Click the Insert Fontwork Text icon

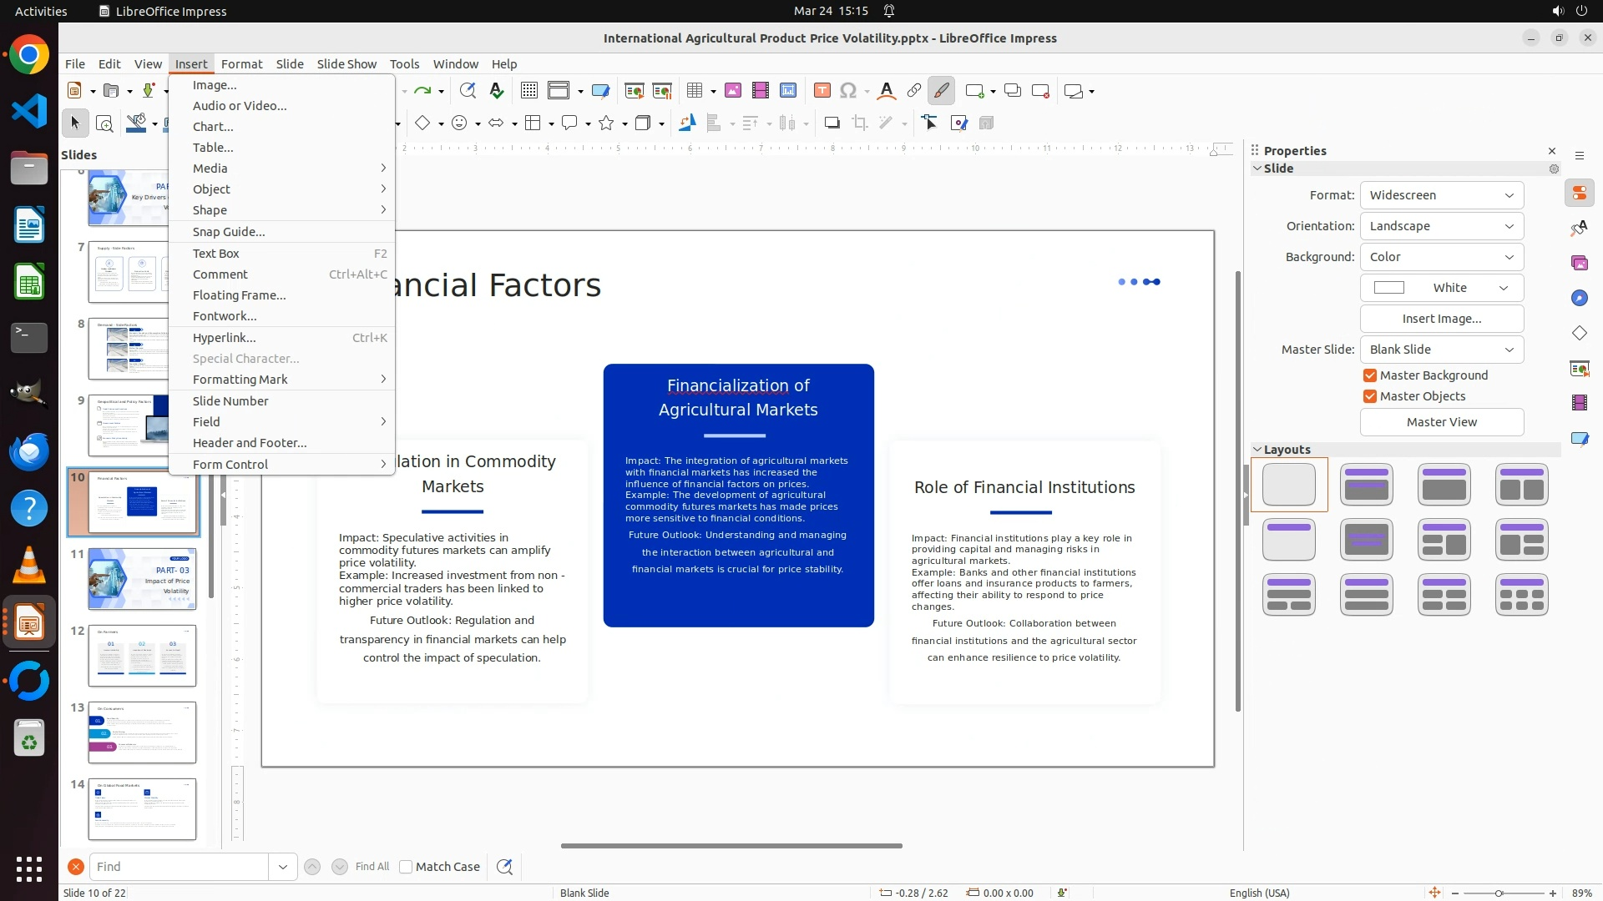coord(887,91)
